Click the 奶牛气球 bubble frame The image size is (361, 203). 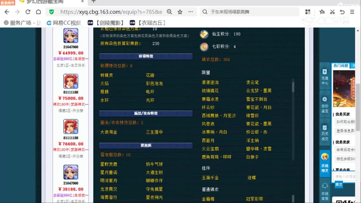point(154,164)
